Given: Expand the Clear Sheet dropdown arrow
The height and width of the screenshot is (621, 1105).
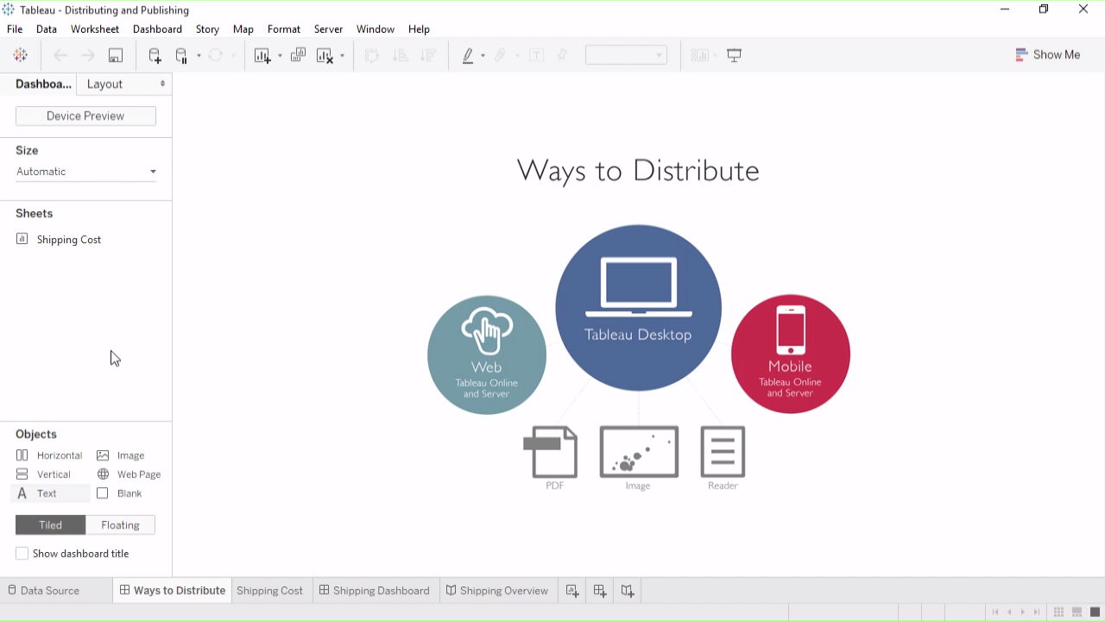Looking at the screenshot, I should [342, 56].
